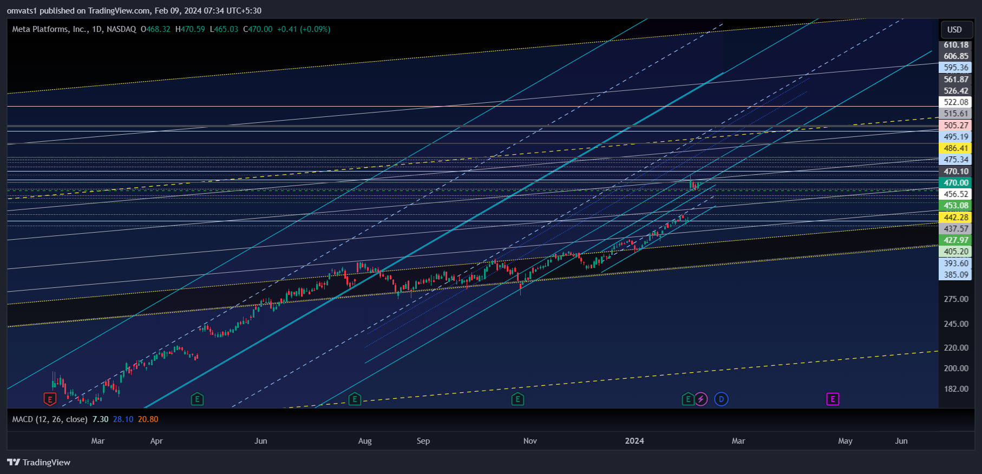Click the Sep label on time axis

[423, 441]
